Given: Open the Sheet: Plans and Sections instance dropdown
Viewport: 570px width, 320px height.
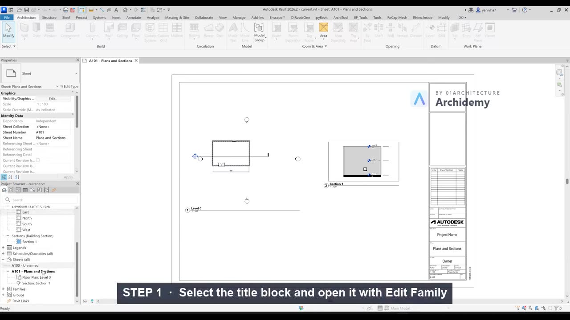Looking at the screenshot, I should click(57, 87).
